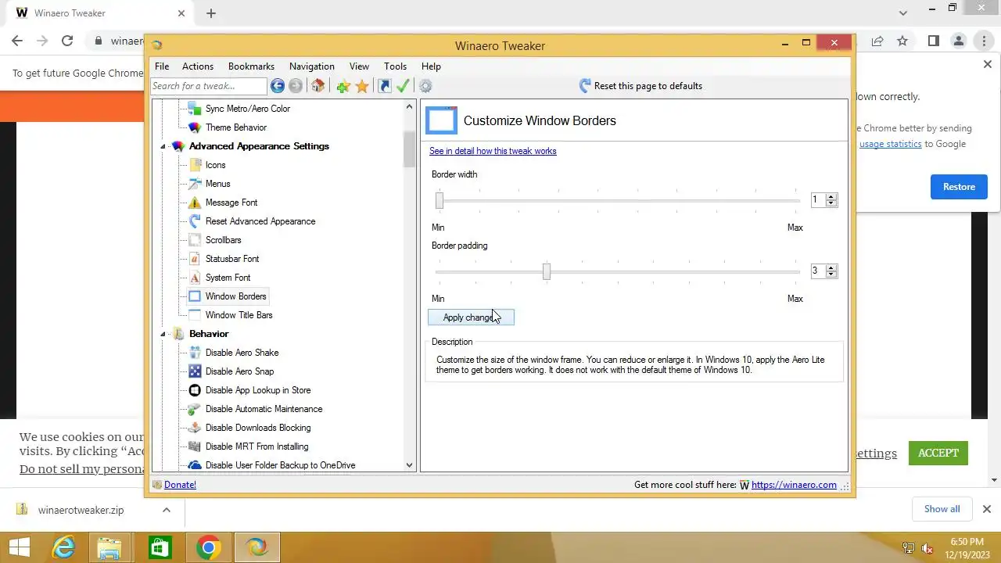The width and height of the screenshot is (1001, 563).
Task: Select Disable Aero Shake tweak
Action: 242,353
